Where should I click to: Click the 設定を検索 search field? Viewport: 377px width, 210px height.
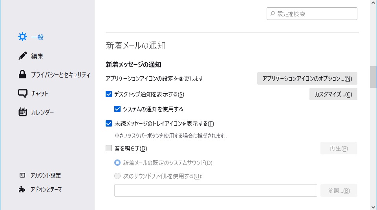[314, 14]
